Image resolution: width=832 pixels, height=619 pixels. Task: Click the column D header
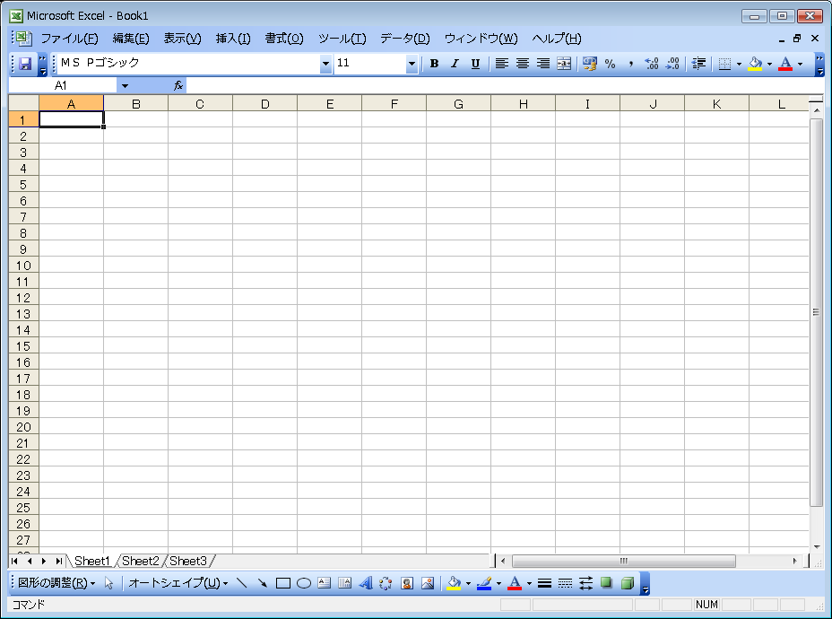click(x=264, y=103)
